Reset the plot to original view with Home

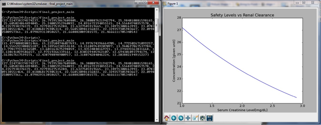(x=167, y=118)
